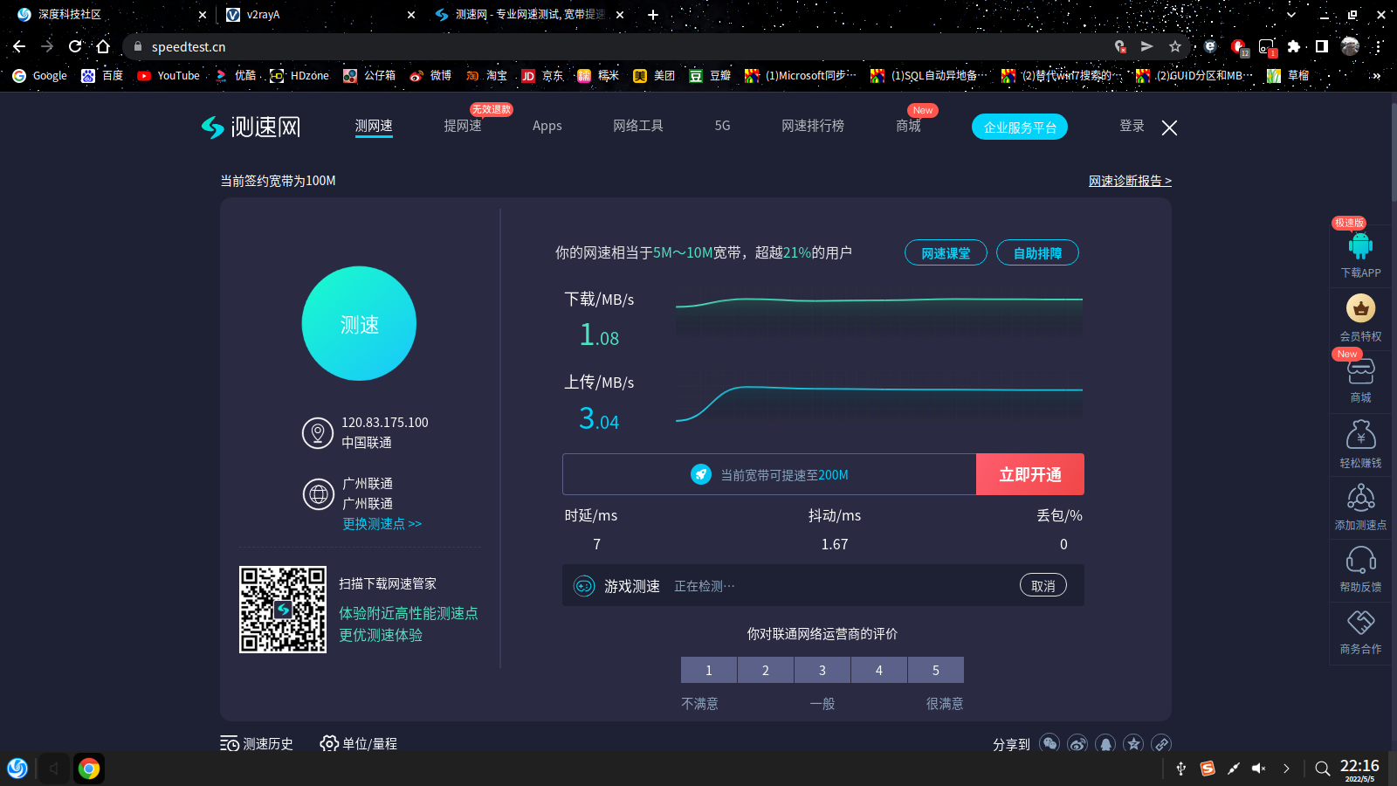Open 会员特权 in the right sidebar
This screenshot has width=1397, height=786.
click(1359, 318)
